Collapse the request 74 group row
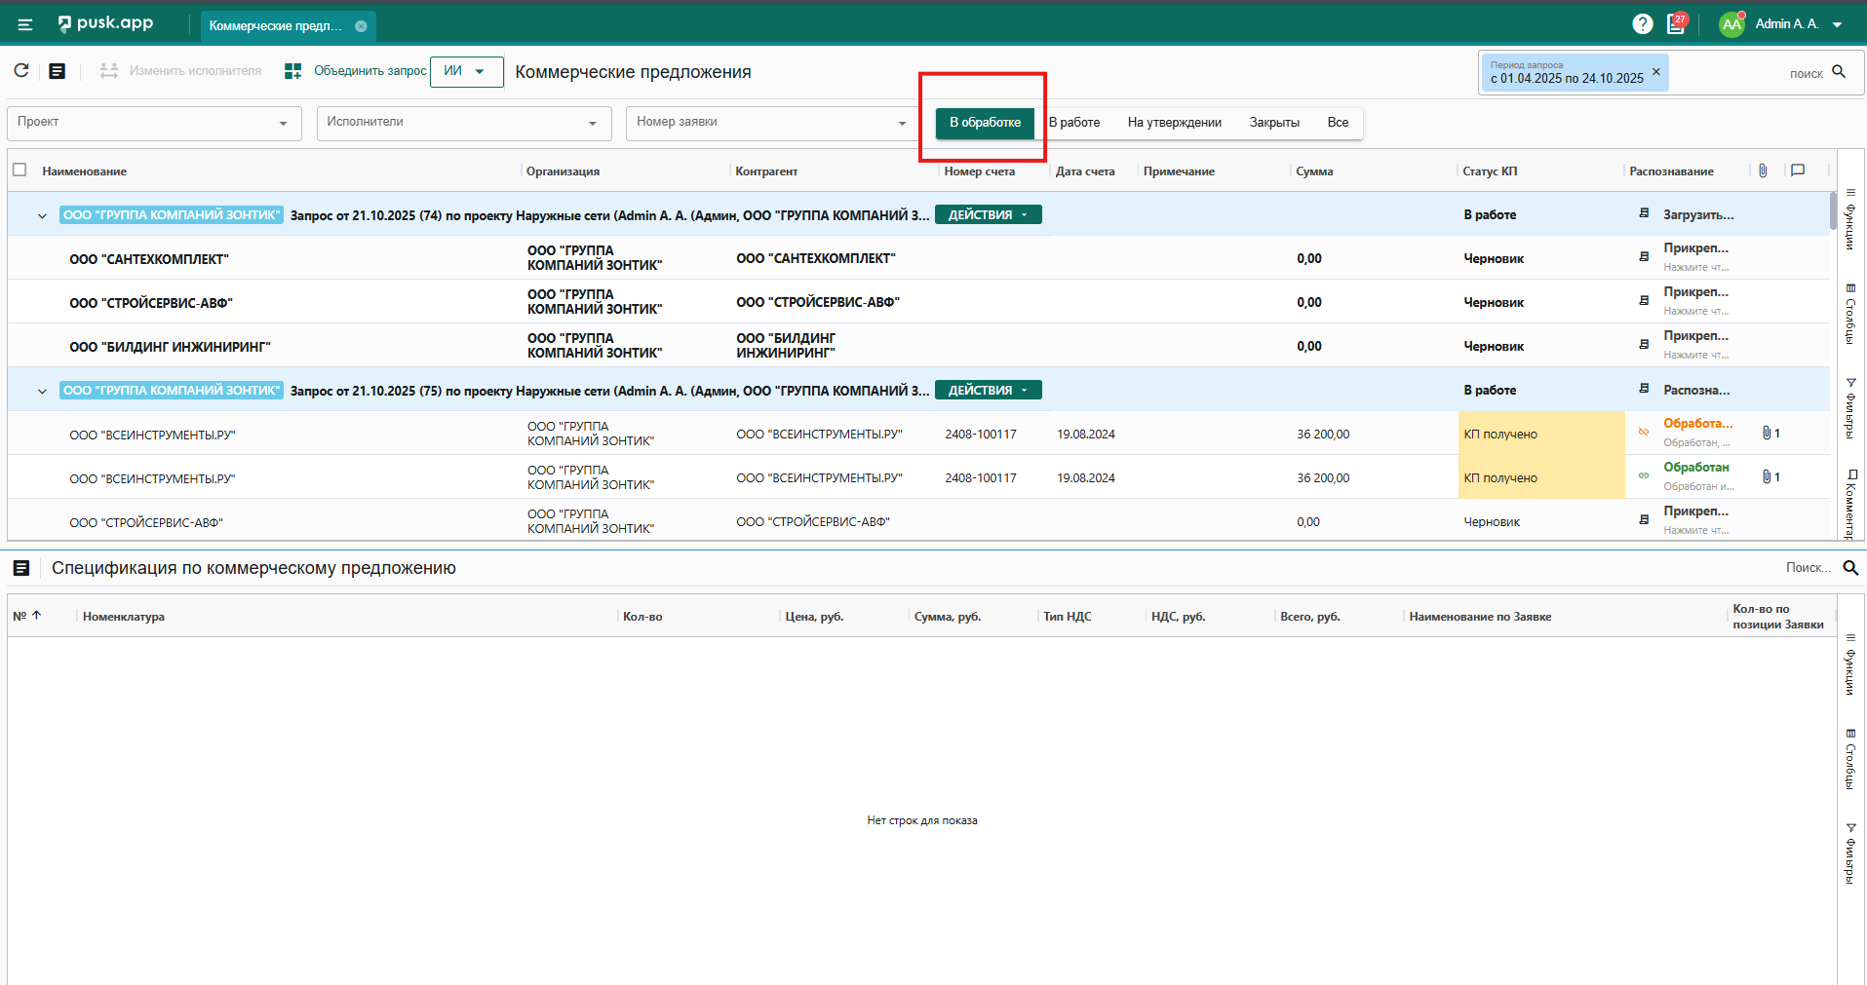This screenshot has height=985, width=1867. coord(42,215)
